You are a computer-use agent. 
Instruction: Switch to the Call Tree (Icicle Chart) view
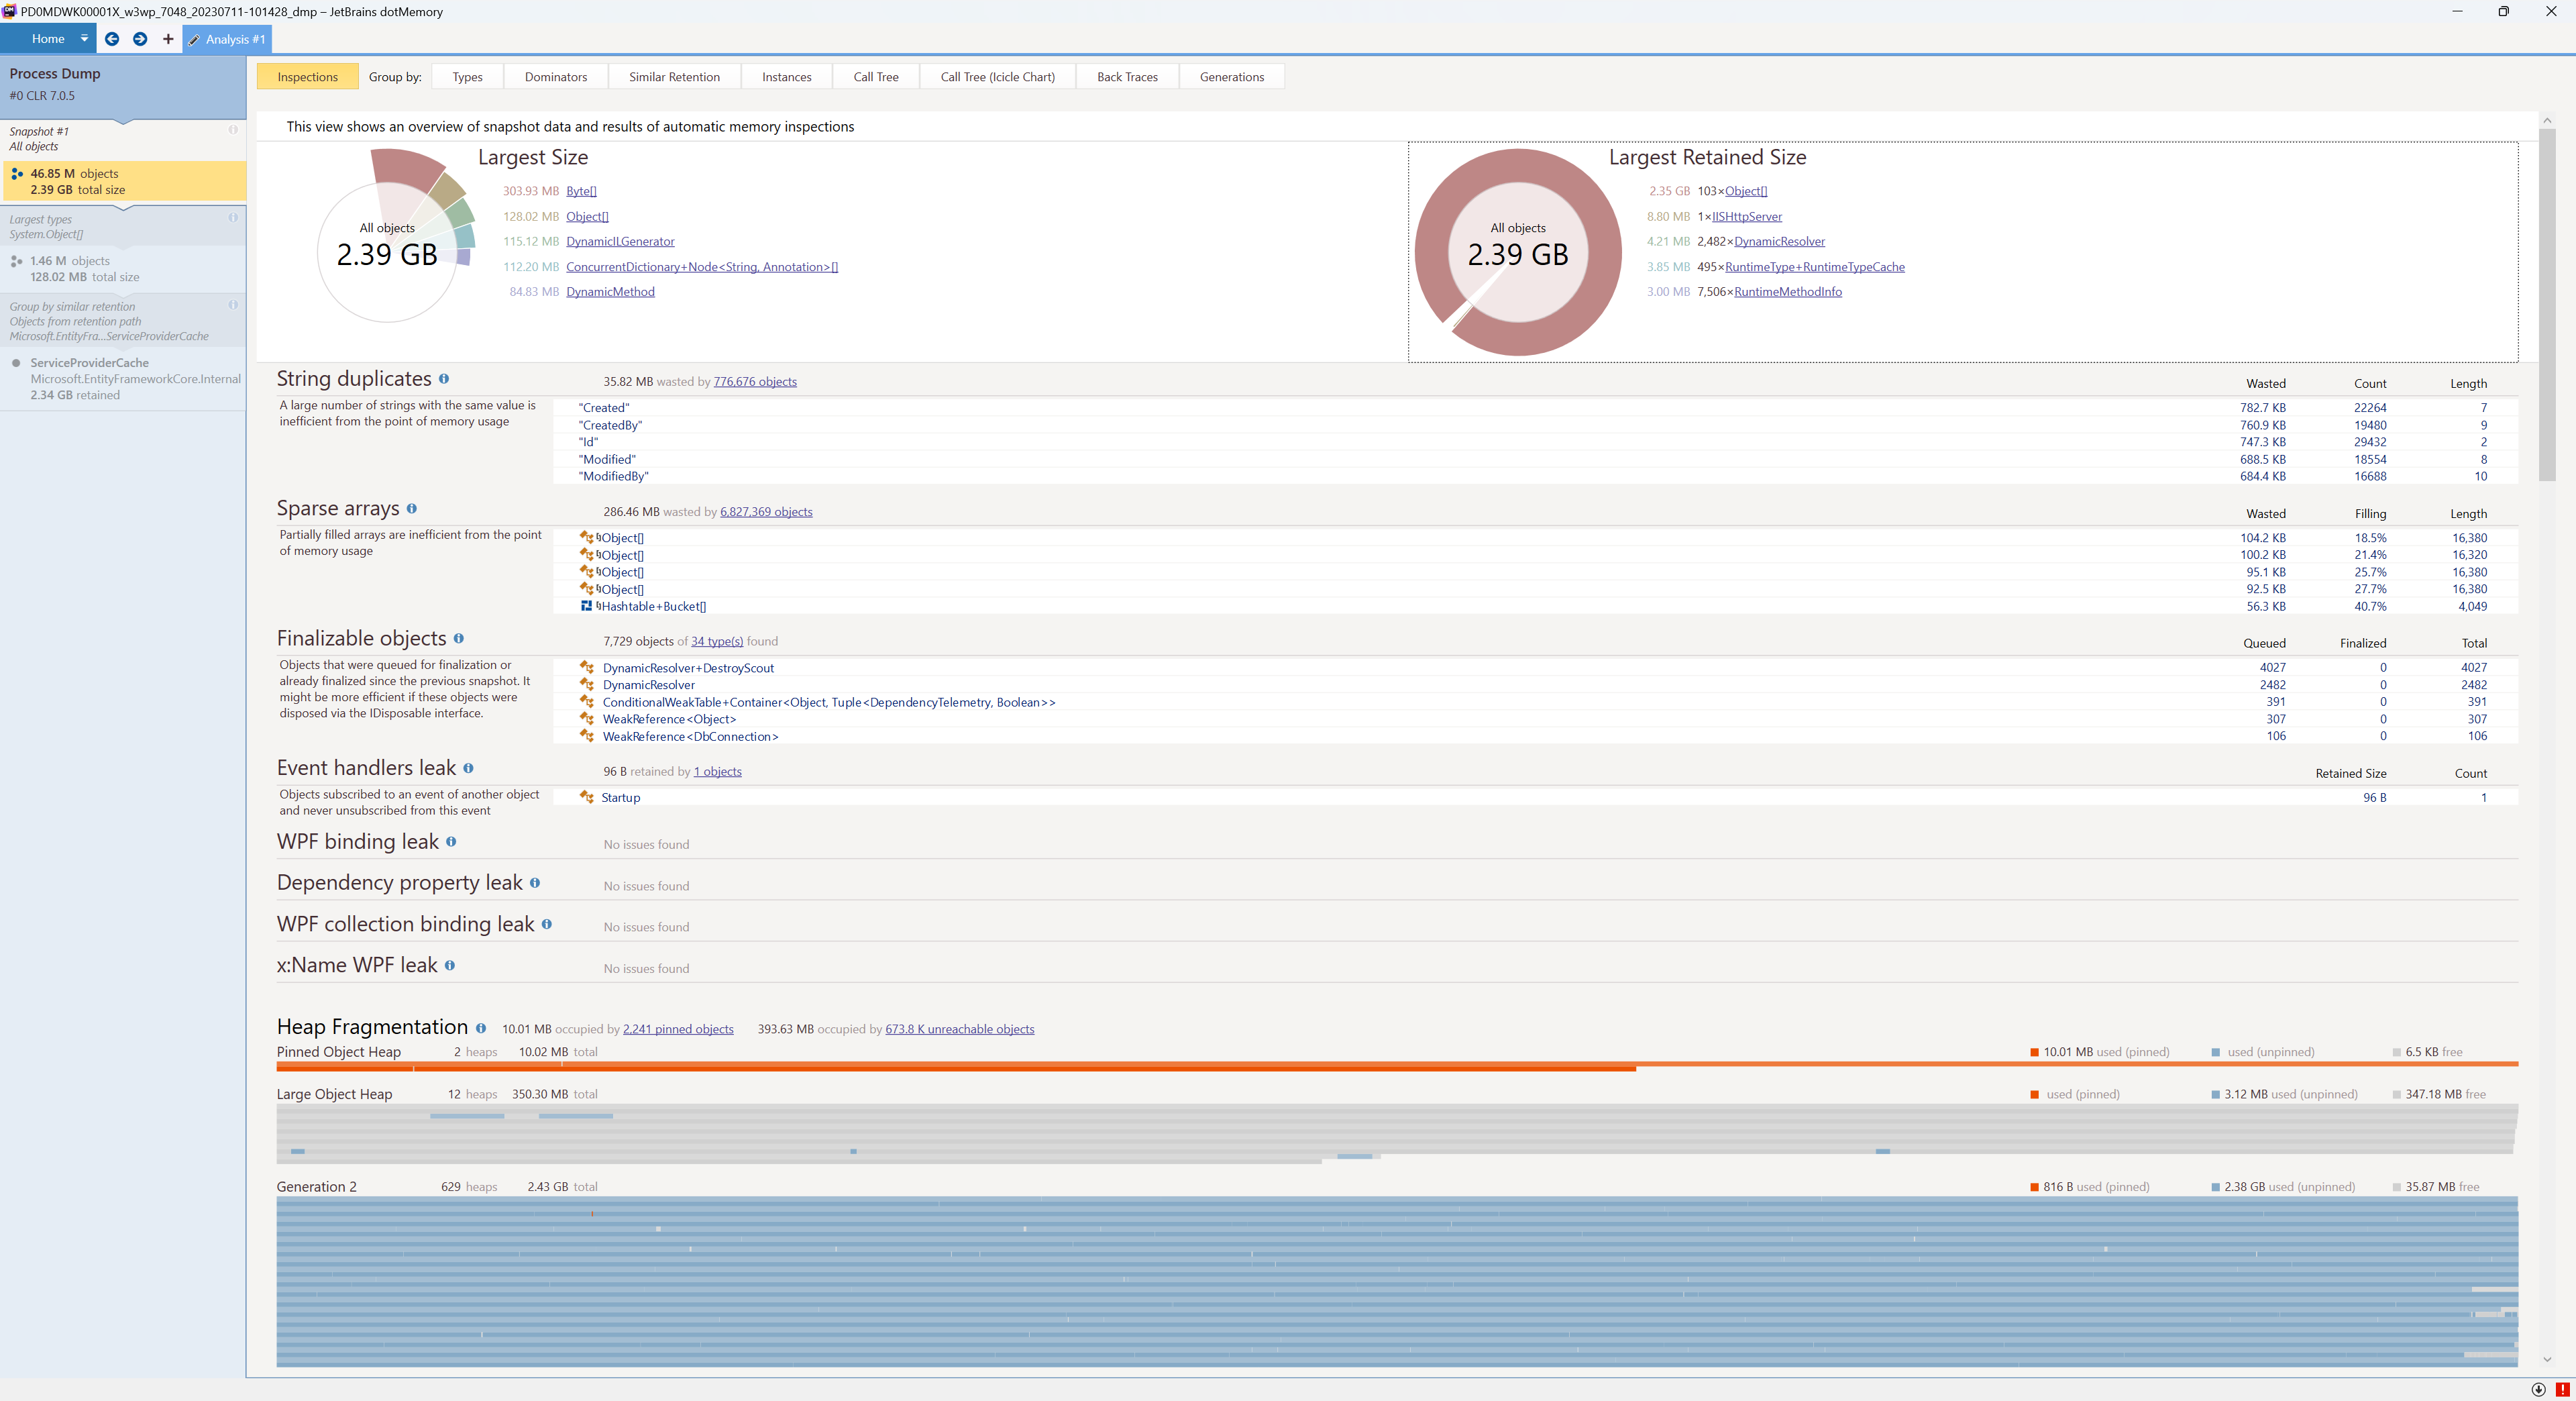997,76
